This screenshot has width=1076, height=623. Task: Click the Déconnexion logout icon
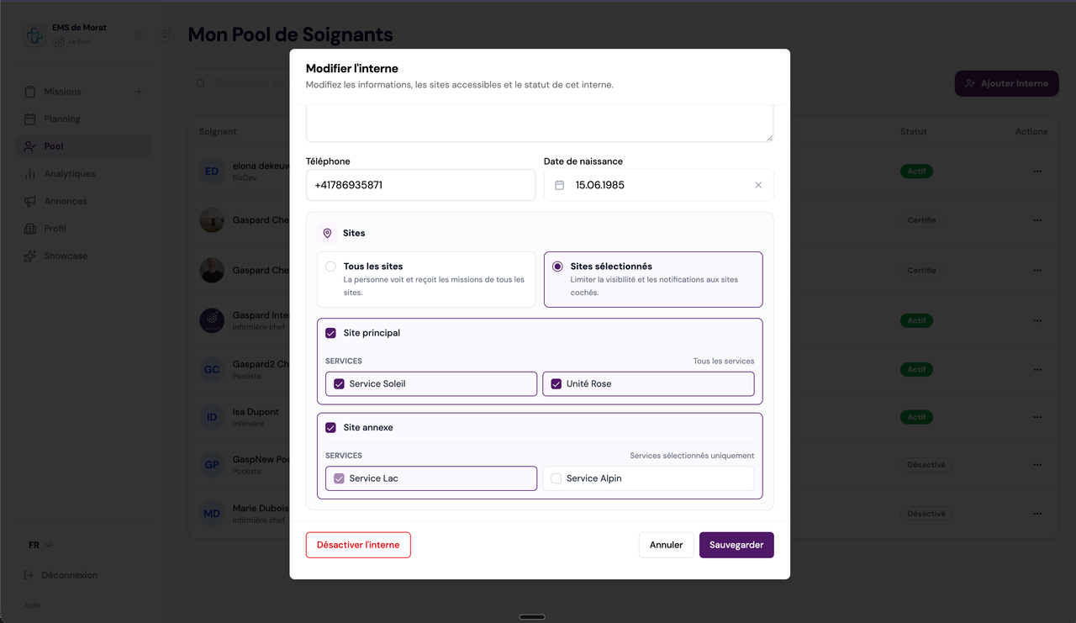click(30, 575)
